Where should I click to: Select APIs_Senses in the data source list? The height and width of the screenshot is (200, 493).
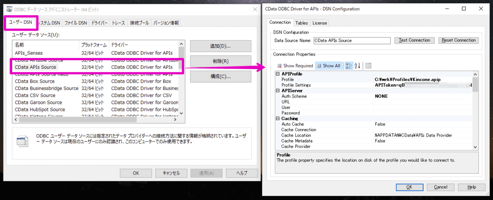click(x=96, y=53)
